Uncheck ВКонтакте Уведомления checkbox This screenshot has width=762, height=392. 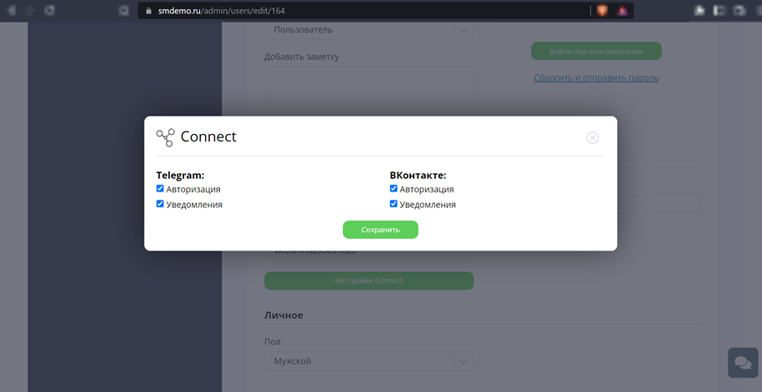coord(394,204)
